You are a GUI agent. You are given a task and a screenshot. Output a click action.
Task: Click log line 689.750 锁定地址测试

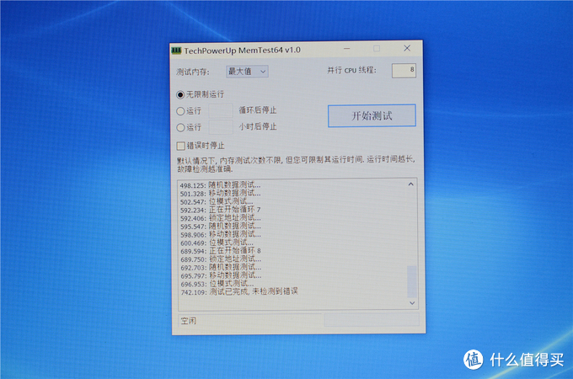(221, 259)
